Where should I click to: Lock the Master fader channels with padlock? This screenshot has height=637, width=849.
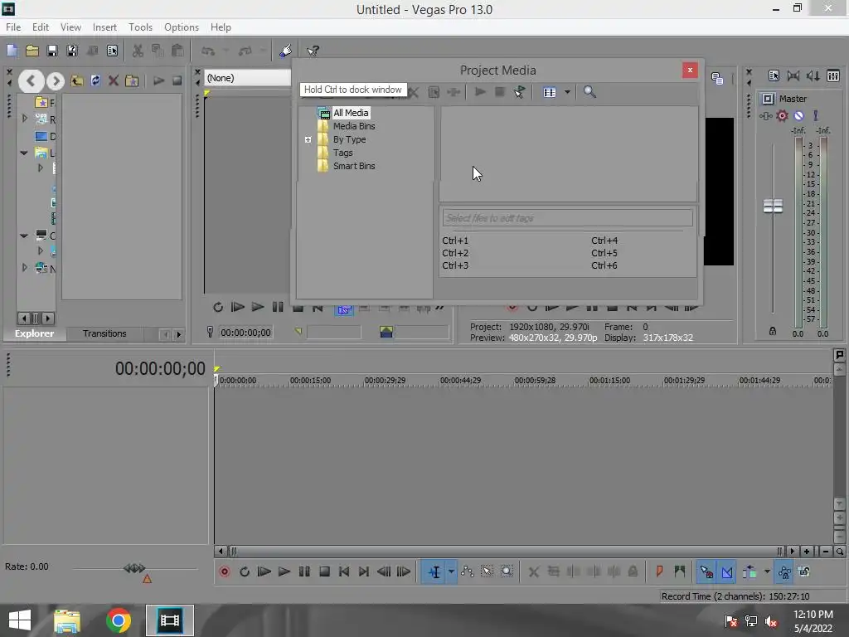coord(773,331)
